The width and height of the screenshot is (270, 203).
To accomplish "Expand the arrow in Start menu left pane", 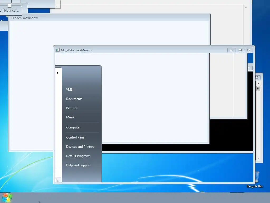I will pyautogui.click(x=58, y=73).
